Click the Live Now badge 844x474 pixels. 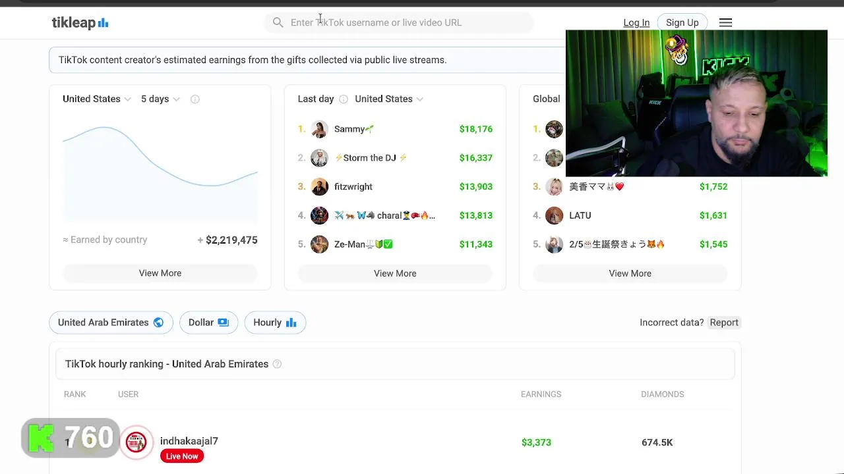182,456
